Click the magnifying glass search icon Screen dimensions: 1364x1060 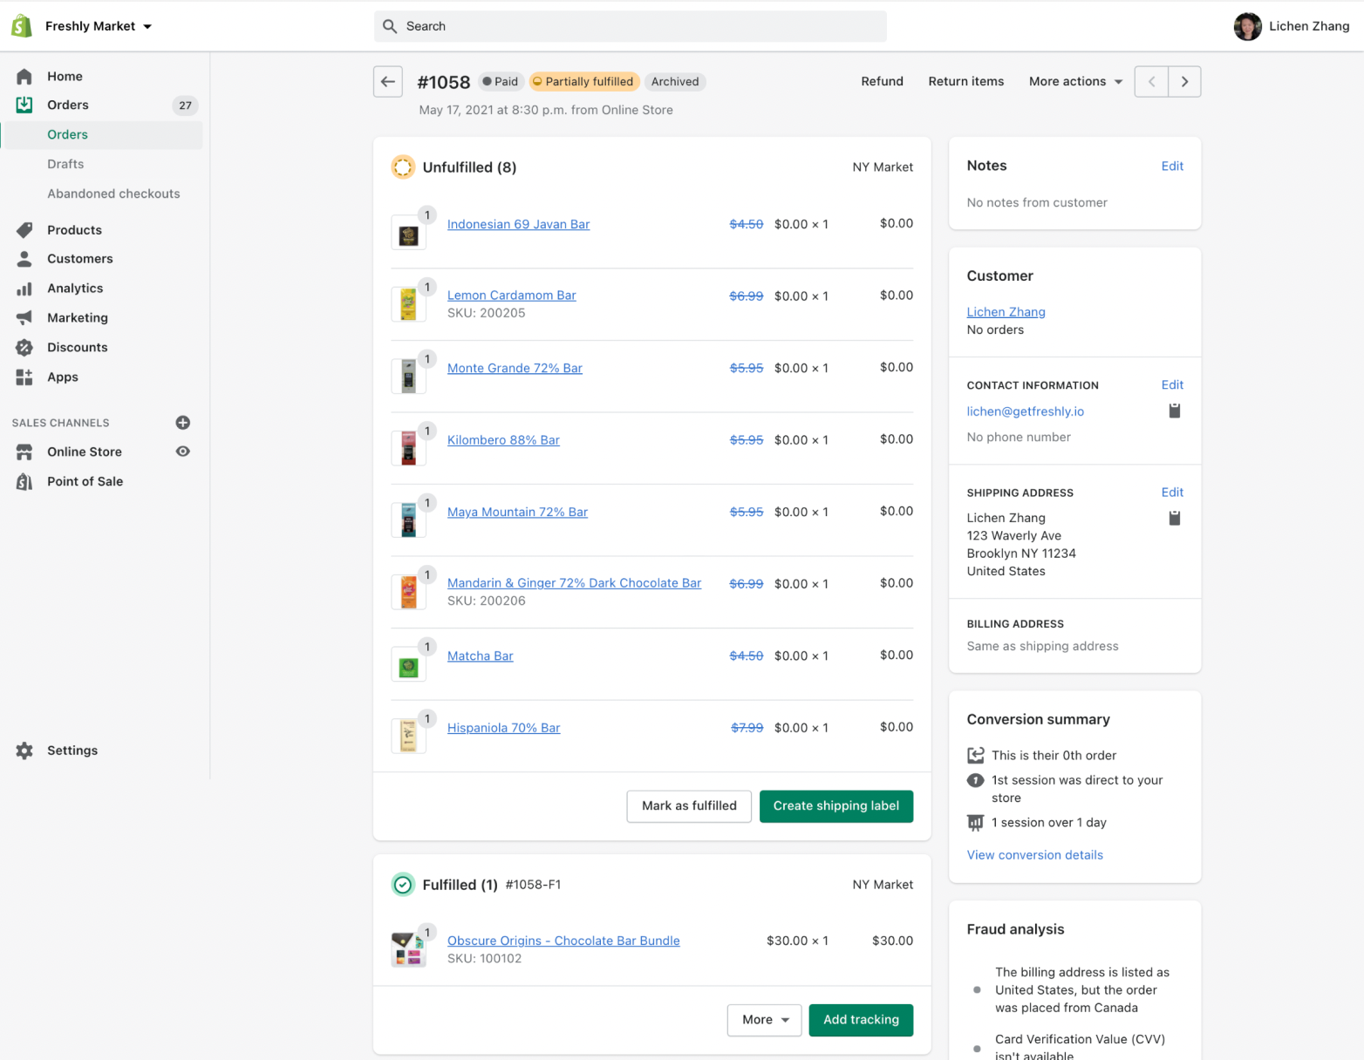coord(390,27)
